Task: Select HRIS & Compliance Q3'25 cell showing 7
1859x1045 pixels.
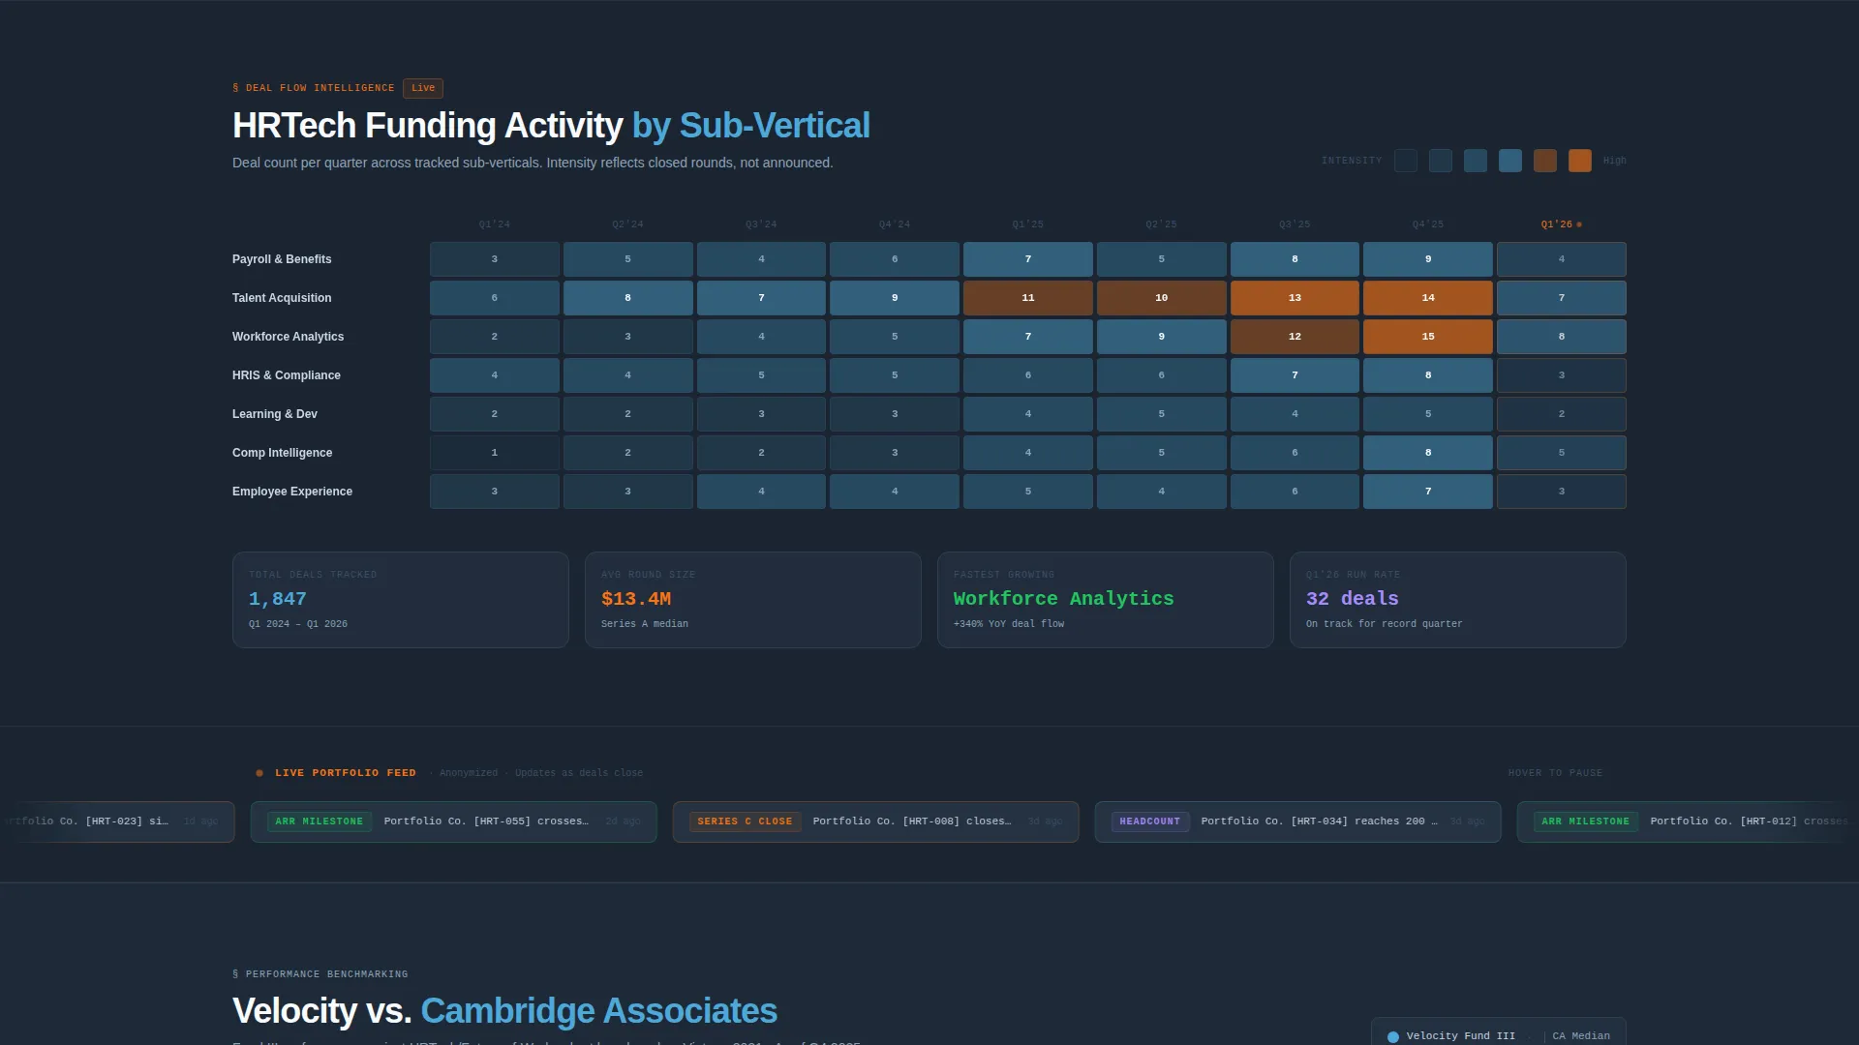Action: (x=1295, y=375)
